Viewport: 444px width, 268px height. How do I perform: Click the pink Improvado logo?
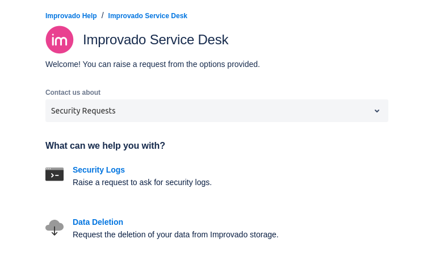(x=60, y=40)
